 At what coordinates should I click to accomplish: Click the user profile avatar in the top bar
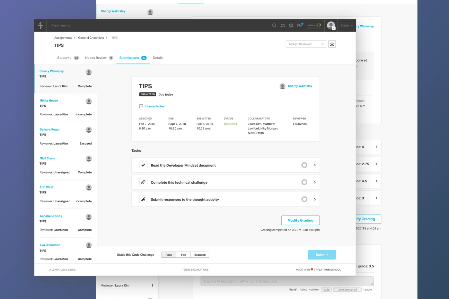click(x=331, y=25)
